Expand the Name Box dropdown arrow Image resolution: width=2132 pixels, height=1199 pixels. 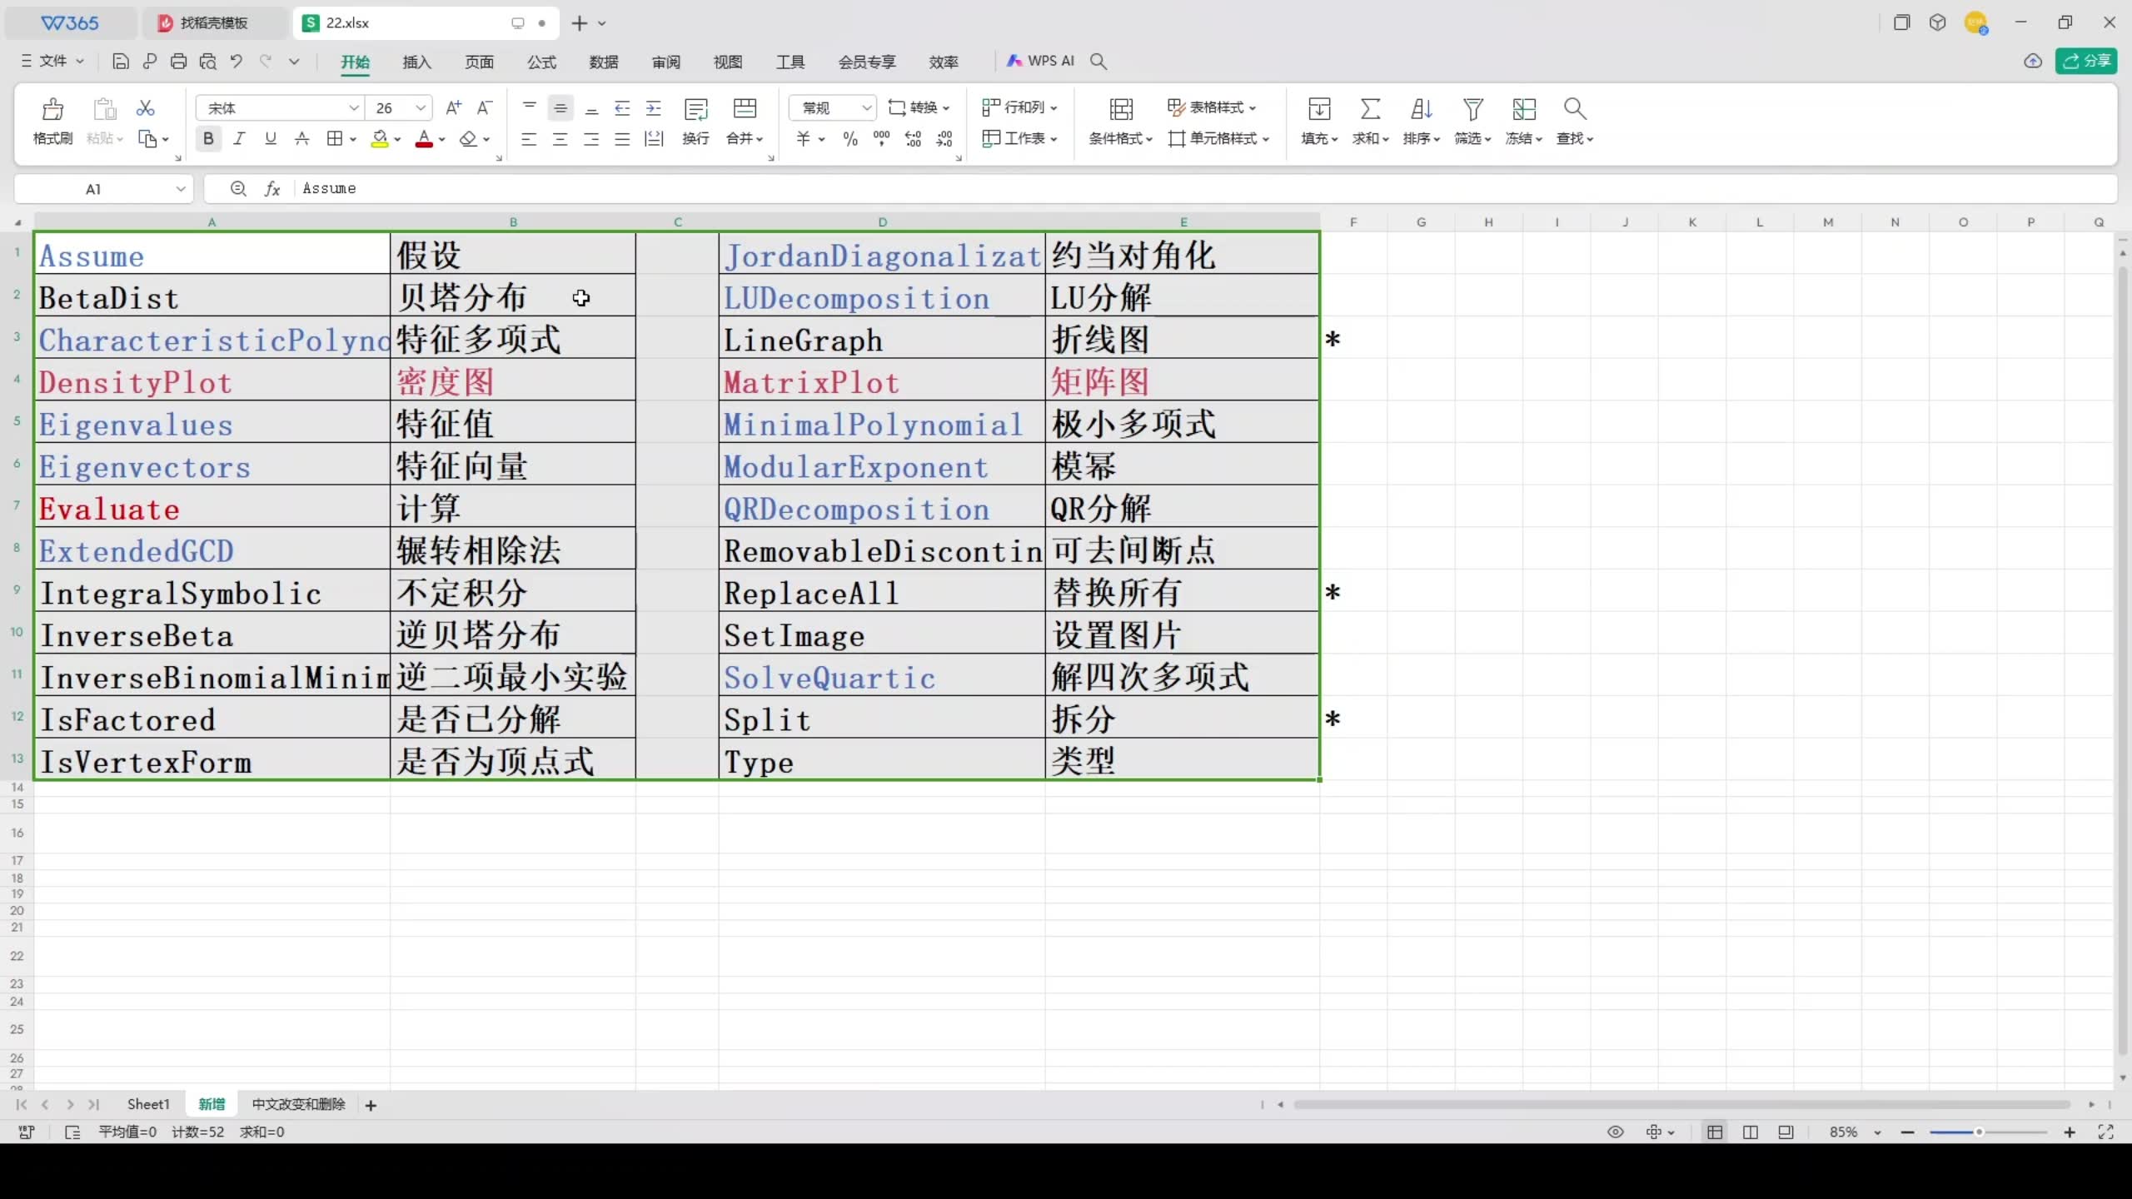click(x=181, y=189)
